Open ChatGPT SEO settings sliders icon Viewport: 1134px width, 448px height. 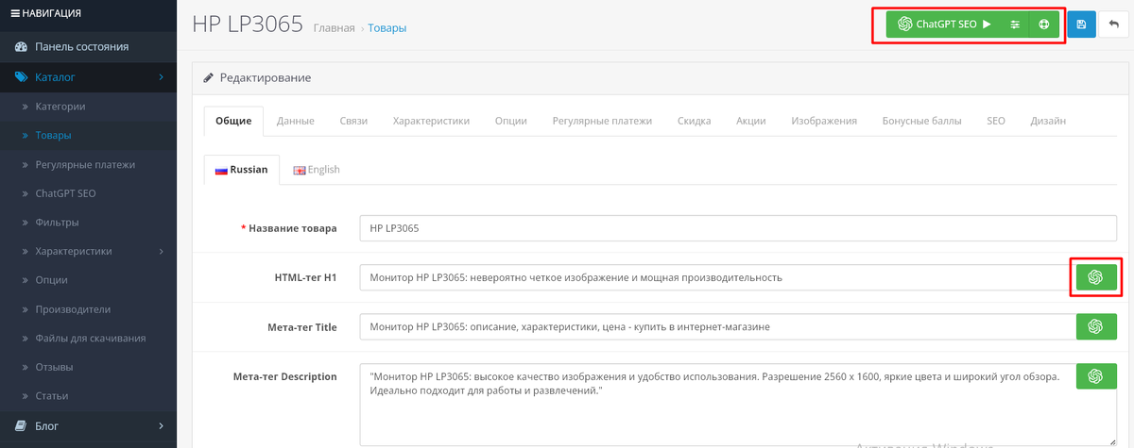[x=1015, y=25]
